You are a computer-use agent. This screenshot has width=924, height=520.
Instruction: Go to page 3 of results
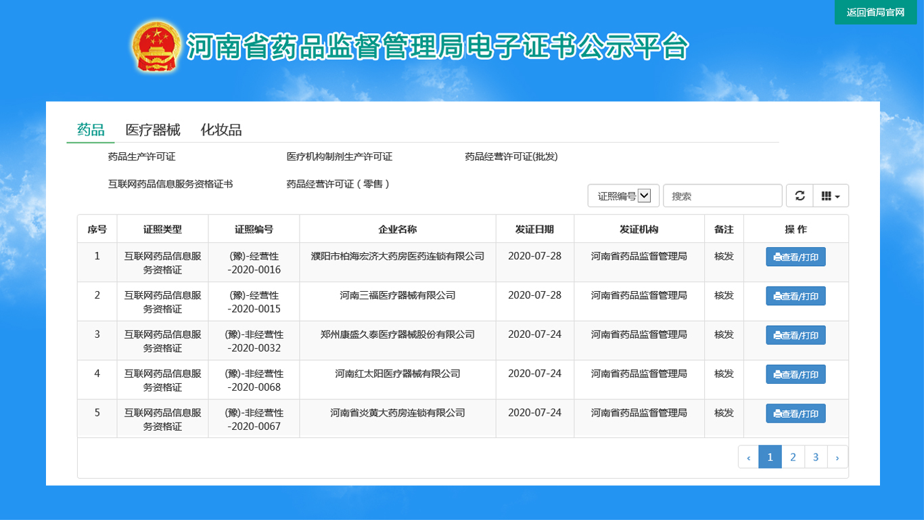816,457
